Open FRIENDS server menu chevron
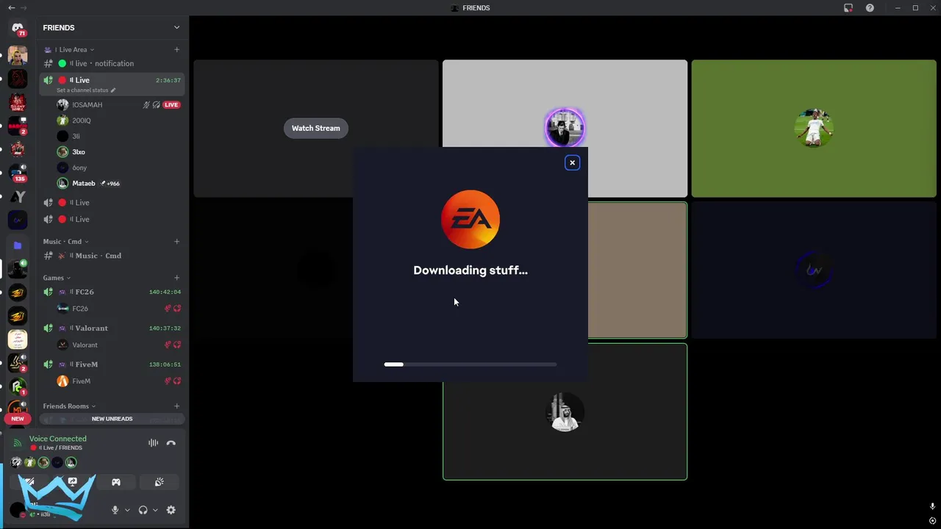Viewport: 941px width, 529px height. coord(176,28)
